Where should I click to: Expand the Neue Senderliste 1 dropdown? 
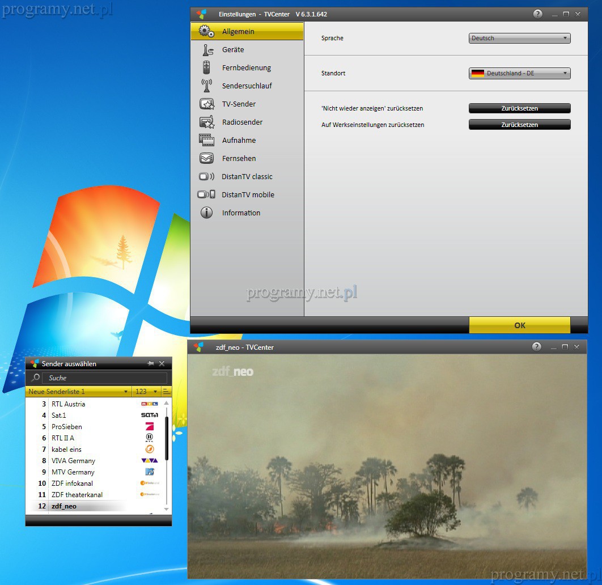pyautogui.click(x=78, y=392)
